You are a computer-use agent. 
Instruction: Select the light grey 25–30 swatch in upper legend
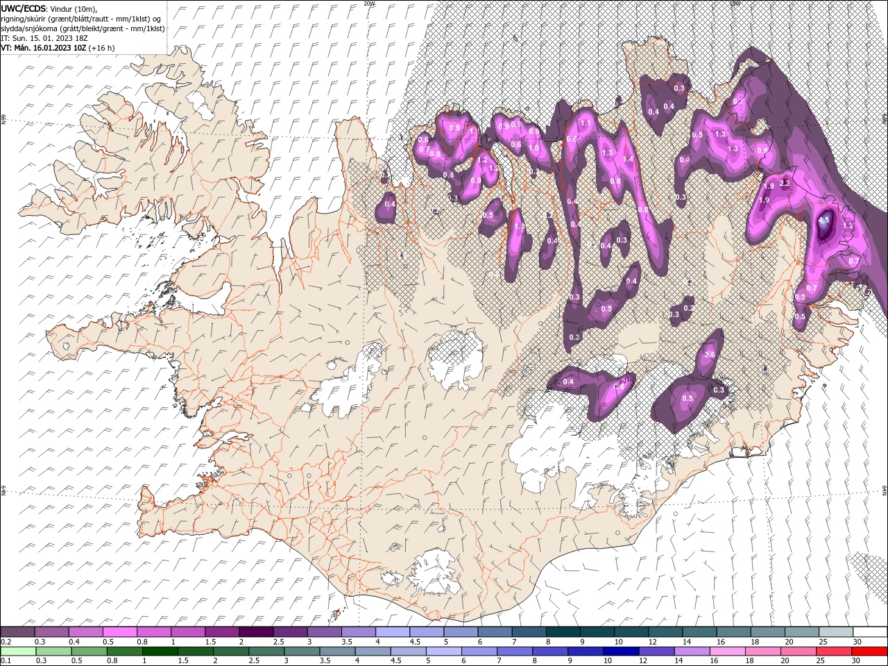(836, 632)
